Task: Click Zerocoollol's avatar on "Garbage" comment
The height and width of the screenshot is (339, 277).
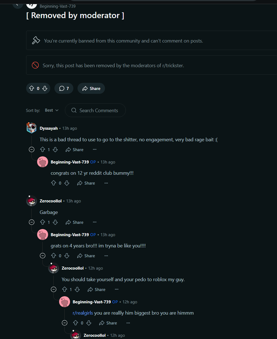Action: (32, 201)
